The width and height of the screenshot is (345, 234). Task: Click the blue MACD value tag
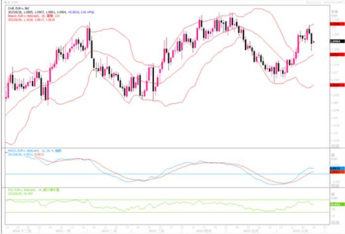click(x=336, y=168)
